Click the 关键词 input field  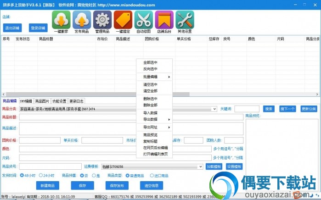click(247, 109)
